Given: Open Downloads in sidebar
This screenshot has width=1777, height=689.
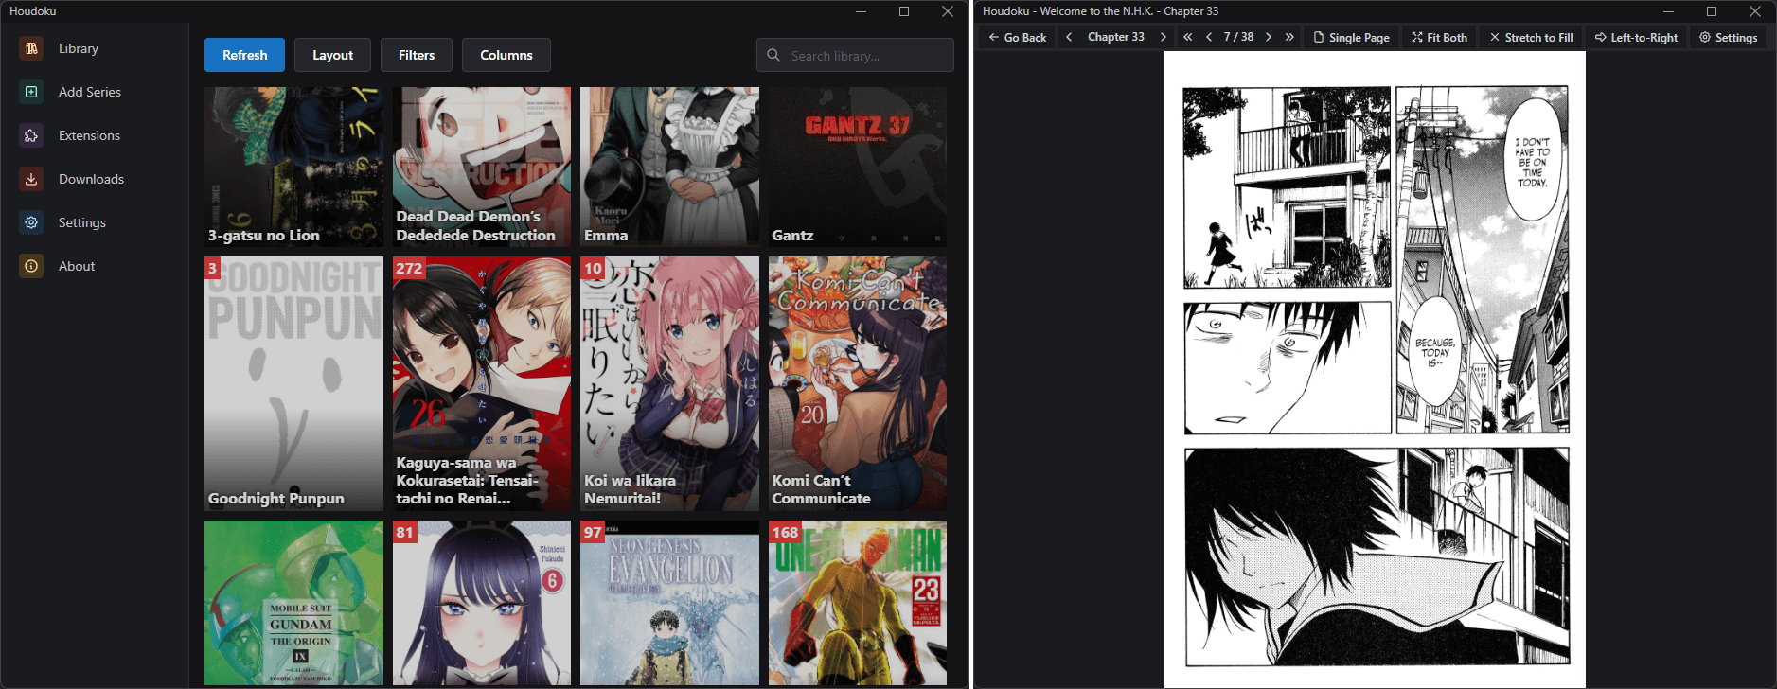Looking at the screenshot, I should click(x=95, y=179).
